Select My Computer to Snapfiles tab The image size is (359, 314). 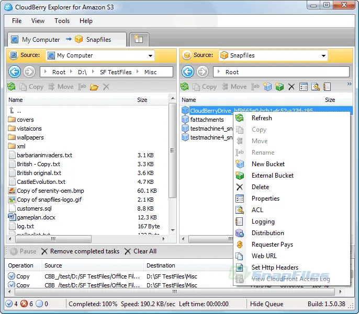point(67,40)
